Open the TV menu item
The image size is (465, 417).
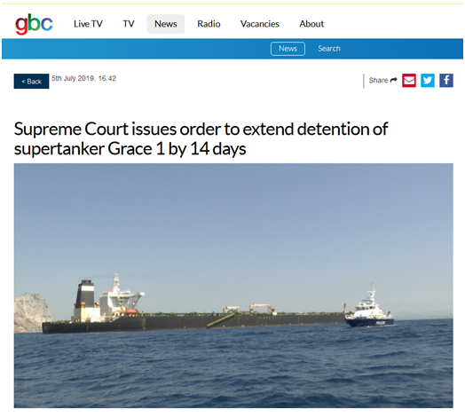click(x=129, y=24)
